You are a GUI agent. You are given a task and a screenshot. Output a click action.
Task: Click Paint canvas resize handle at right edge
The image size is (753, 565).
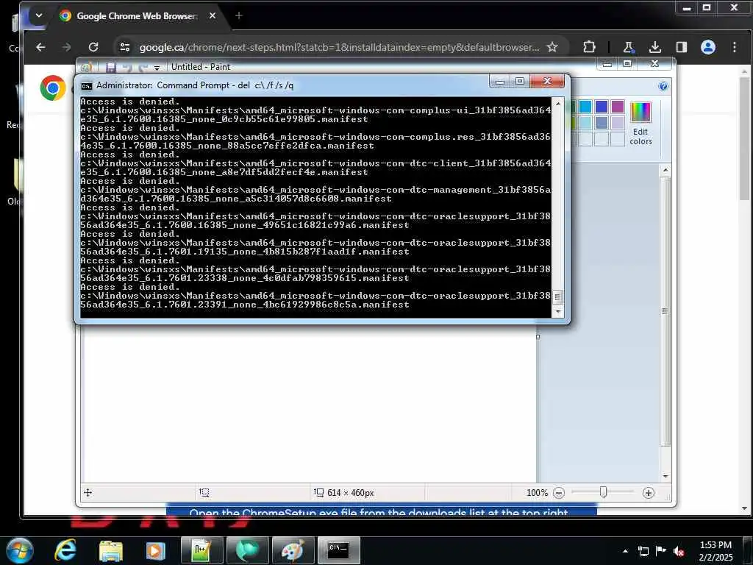tap(538, 336)
